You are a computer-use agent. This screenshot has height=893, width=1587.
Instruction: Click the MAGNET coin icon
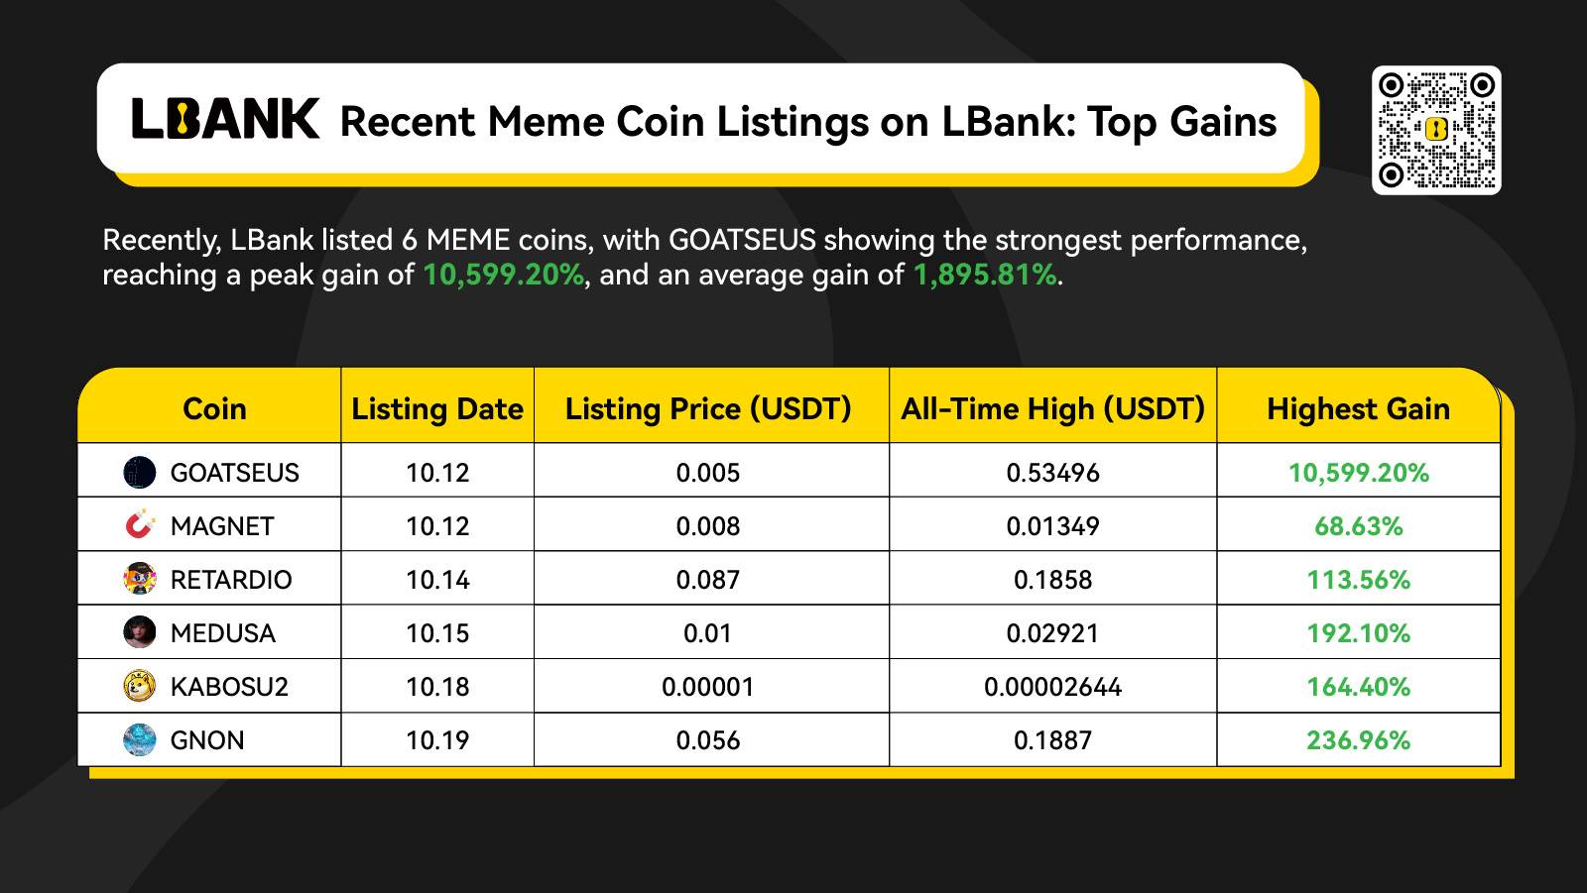click(140, 525)
